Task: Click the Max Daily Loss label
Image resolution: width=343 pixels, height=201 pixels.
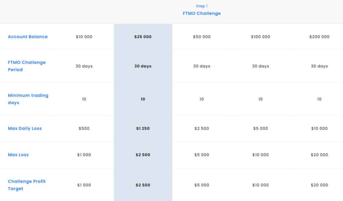Action: 25,129
